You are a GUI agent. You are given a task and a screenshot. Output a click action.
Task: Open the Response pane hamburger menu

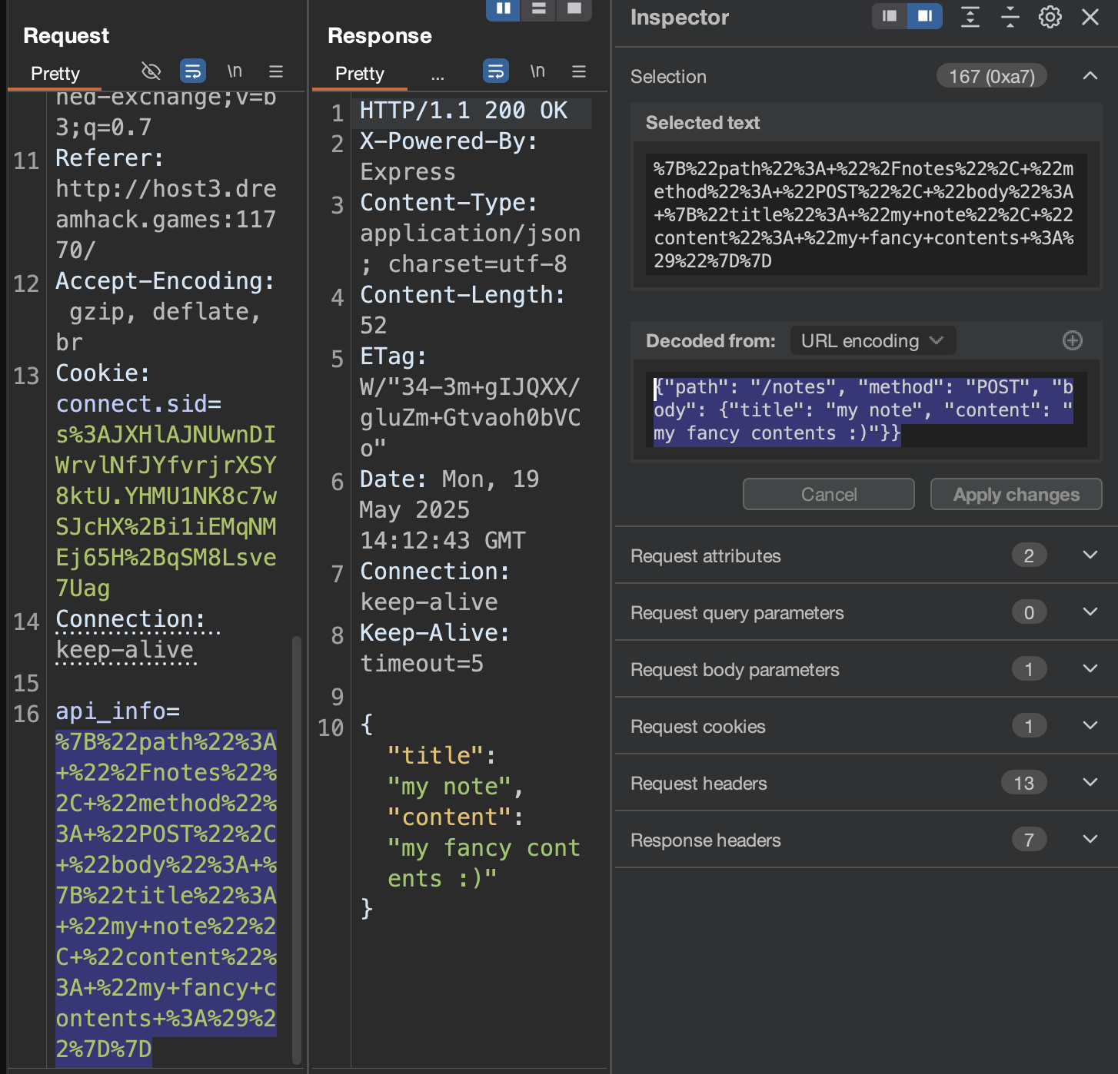[579, 71]
